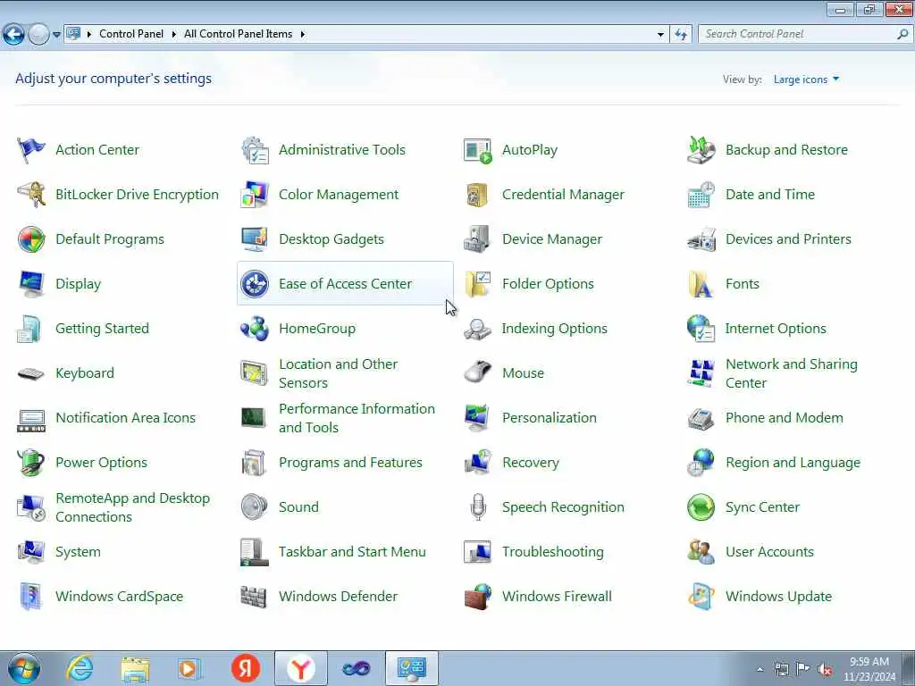Screen dimensions: 915x686
Task: Open the Backup and Restore icon
Action: (701, 150)
